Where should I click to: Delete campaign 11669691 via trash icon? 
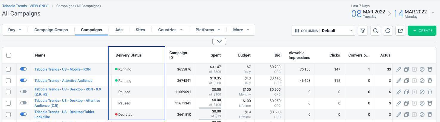[430, 92]
